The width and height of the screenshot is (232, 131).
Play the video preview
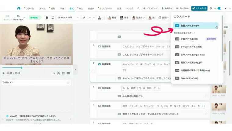tap(4, 73)
